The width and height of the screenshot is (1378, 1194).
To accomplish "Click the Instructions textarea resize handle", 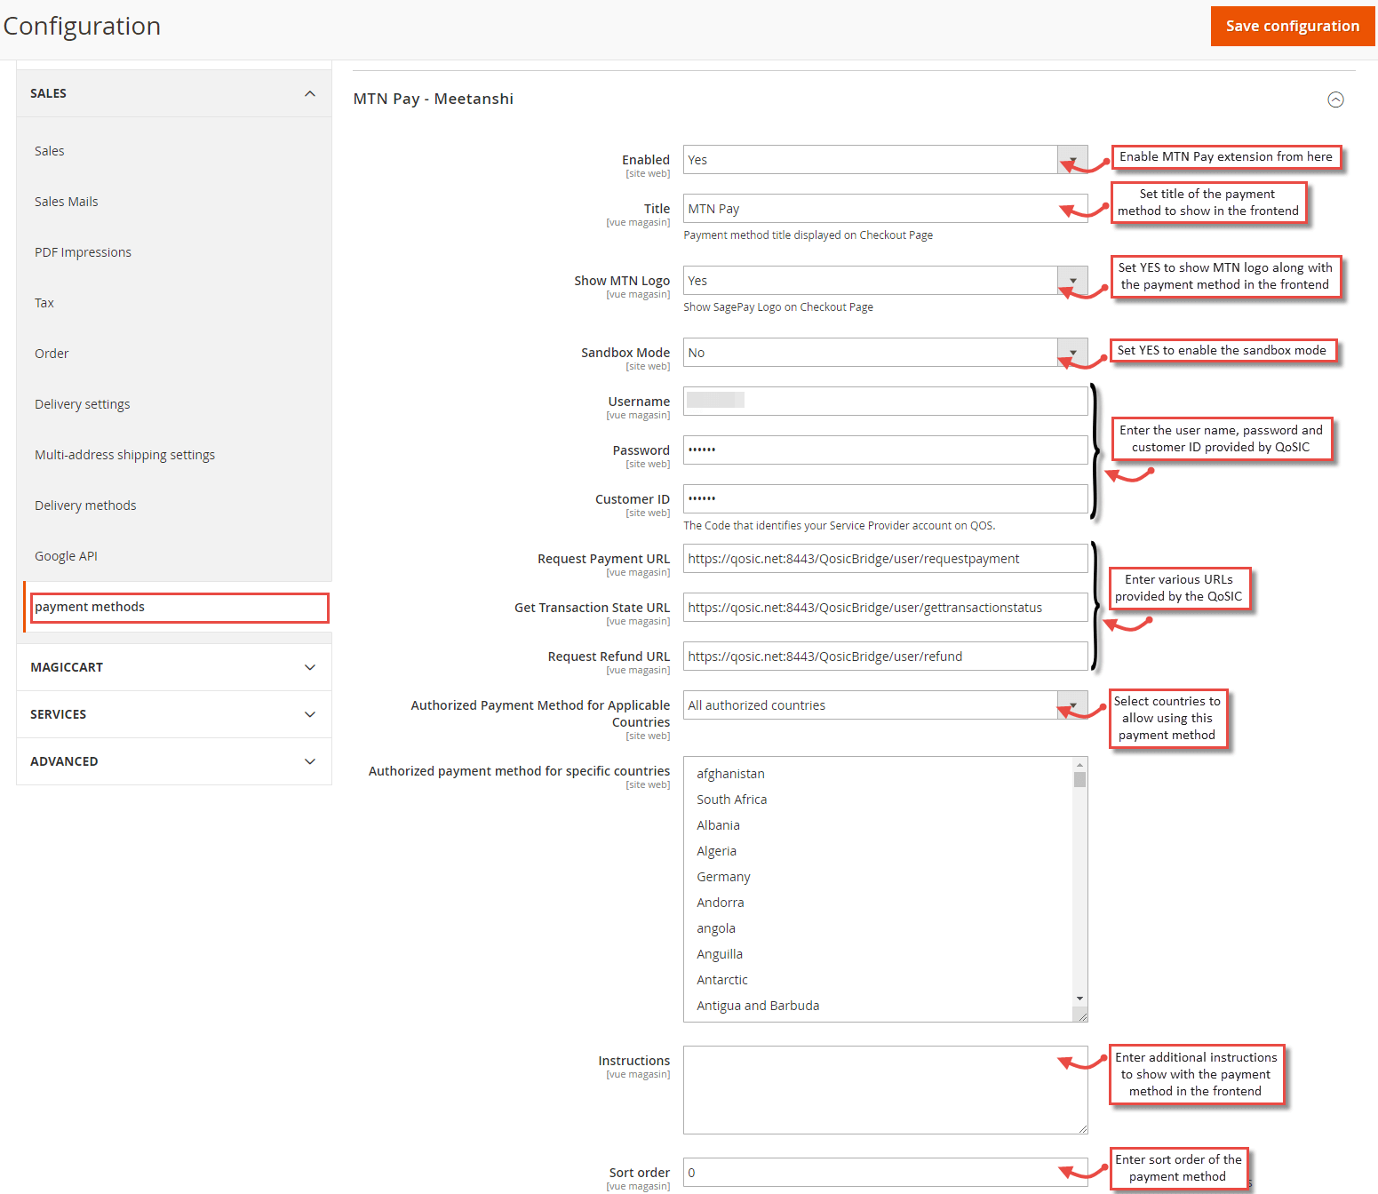I will pyautogui.click(x=1081, y=1128).
